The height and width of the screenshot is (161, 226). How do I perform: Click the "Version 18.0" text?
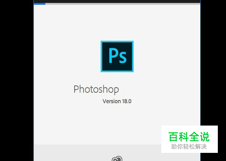(117, 101)
